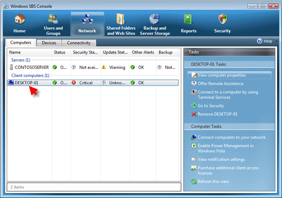Switch to the Computers tab
This screenshot has height=198, width=282.
(21, 43)
